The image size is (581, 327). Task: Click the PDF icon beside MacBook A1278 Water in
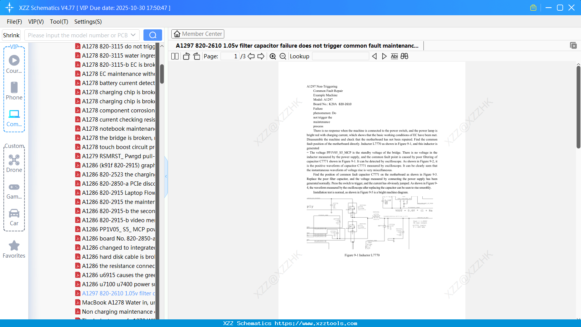click(78, 302)
